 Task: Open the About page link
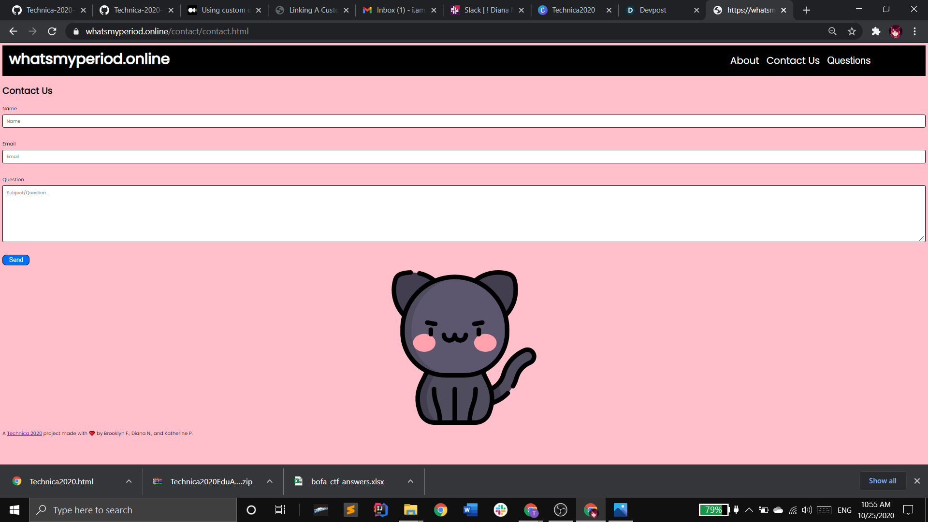744,60
